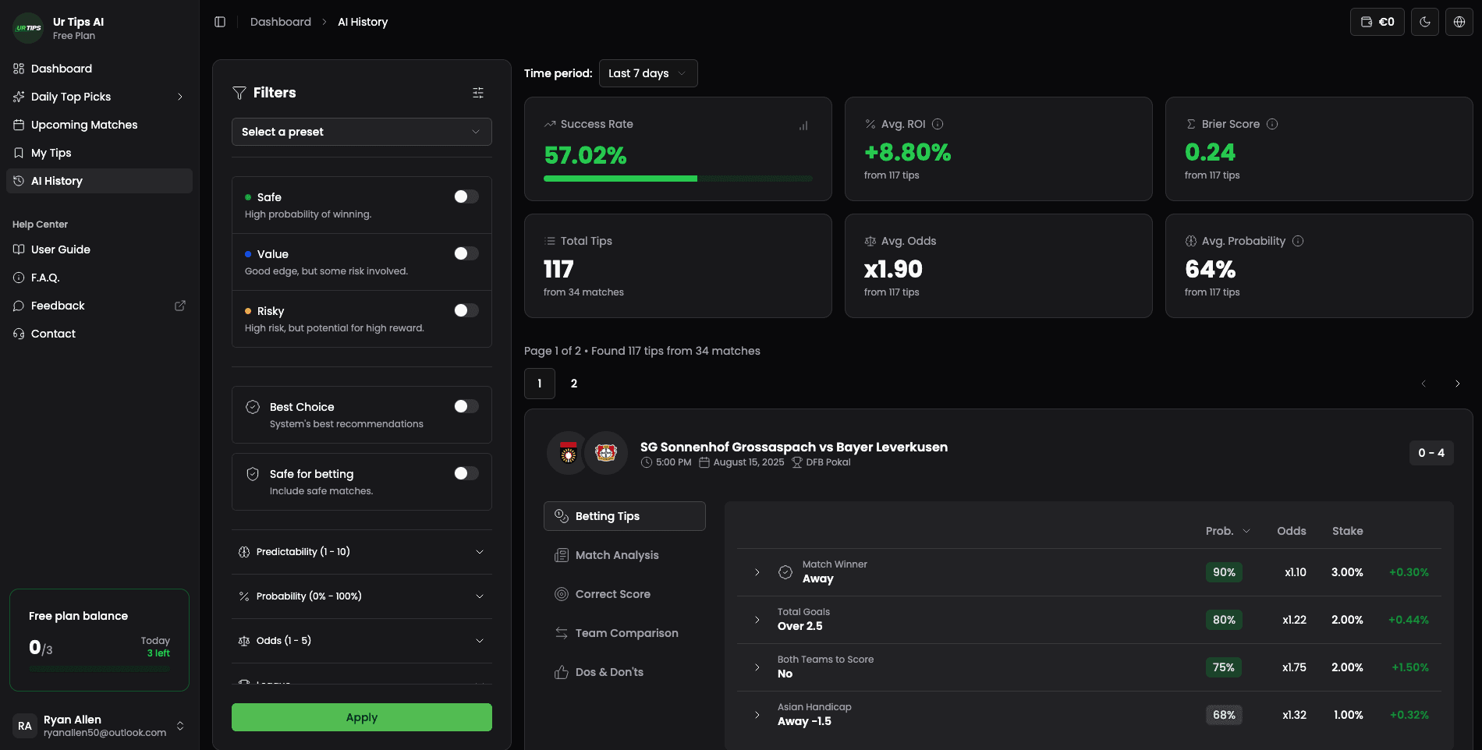This screenshot has height=750, width=1482.
Task: Go to page 2 of results
Action: click(x=573, y=384)
